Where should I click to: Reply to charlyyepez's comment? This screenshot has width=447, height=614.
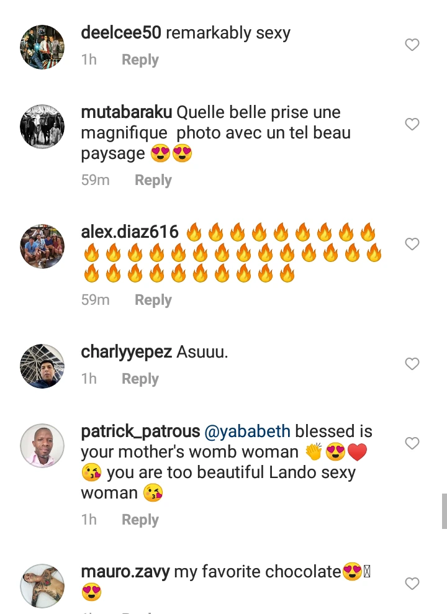140,379
